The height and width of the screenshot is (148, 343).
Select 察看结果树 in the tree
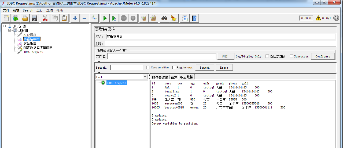[32, 39]
